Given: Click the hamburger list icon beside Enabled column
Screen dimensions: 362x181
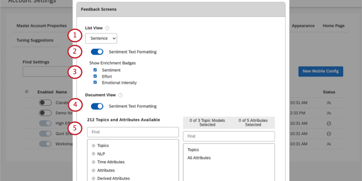Looking at the screenshot, I should coord(27,92).
